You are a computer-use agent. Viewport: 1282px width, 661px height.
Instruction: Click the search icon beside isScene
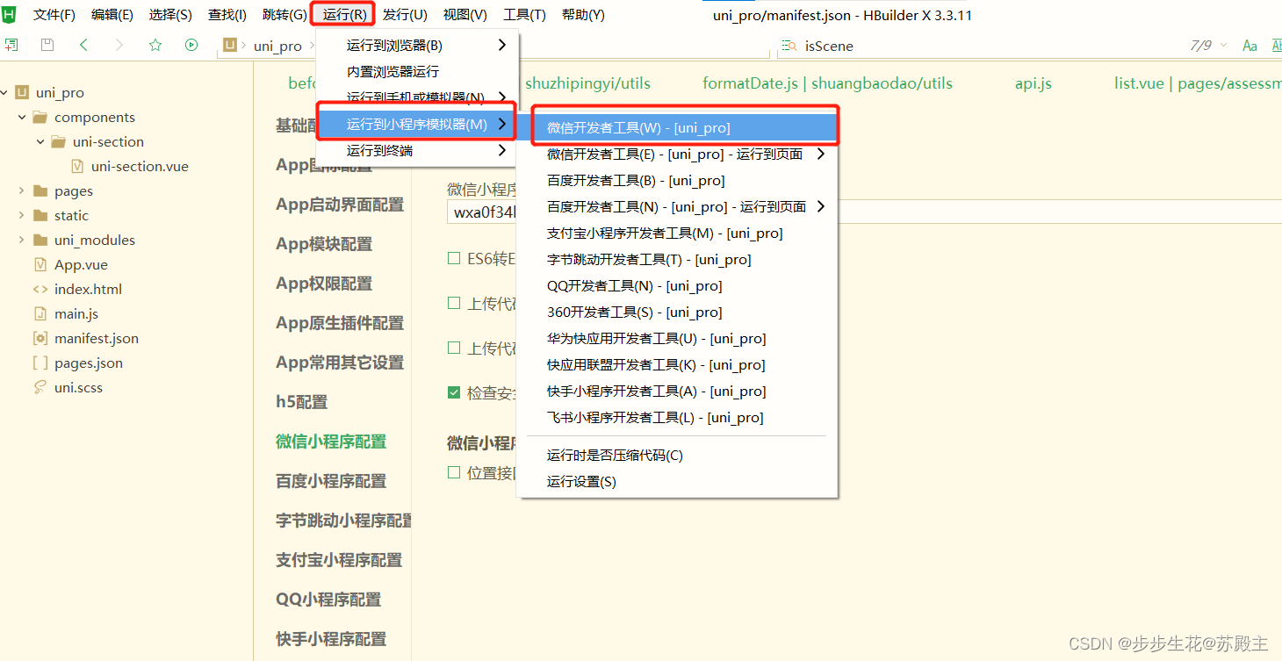[789, 46]
